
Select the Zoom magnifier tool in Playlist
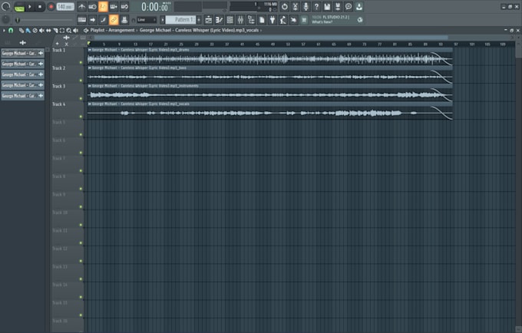(69, 31)
